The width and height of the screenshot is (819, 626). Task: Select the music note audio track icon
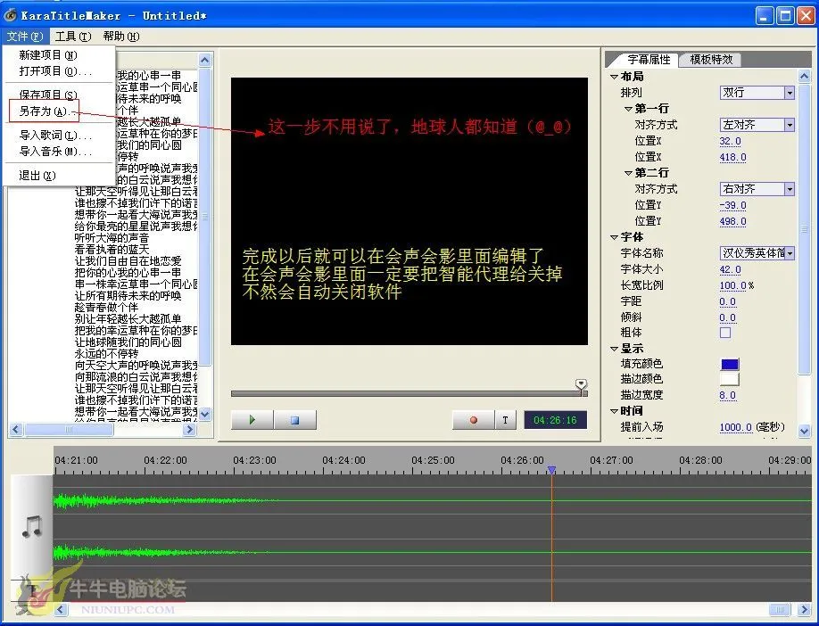tap(31, 526)
